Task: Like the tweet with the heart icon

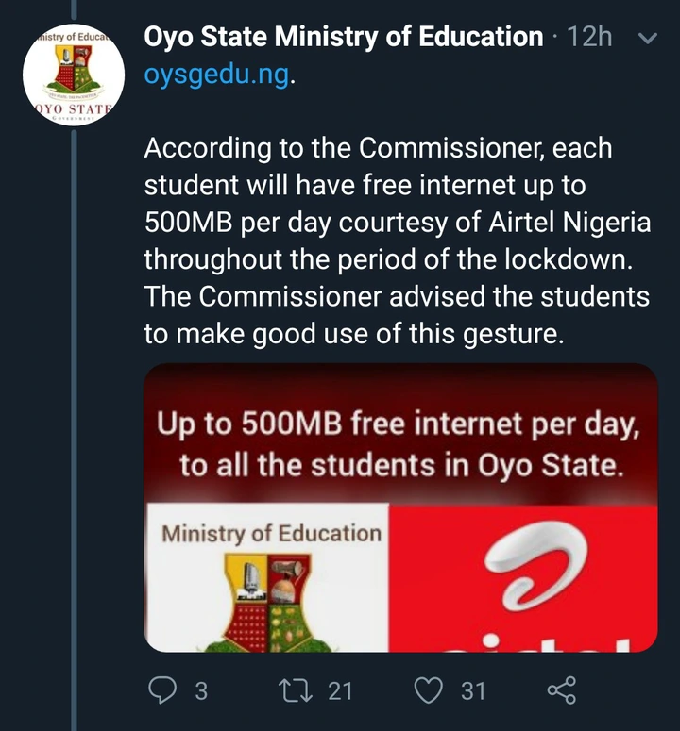Action: tap(429, 690)
